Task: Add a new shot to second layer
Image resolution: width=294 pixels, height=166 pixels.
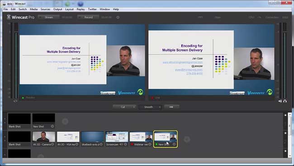Action: point(187,139)
